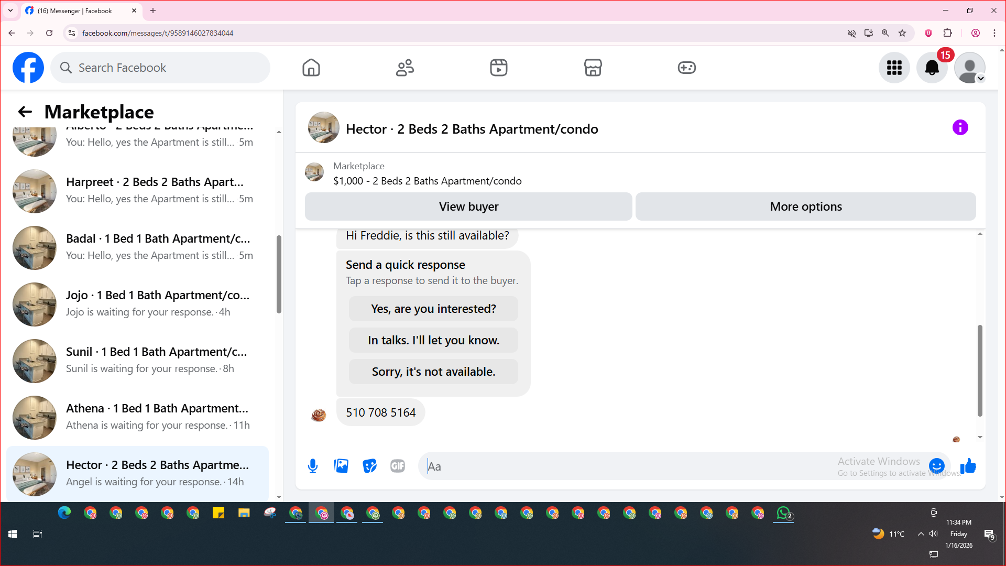Open the emoji picker in composer
The image size is (1006, 566).
(936, 466)
